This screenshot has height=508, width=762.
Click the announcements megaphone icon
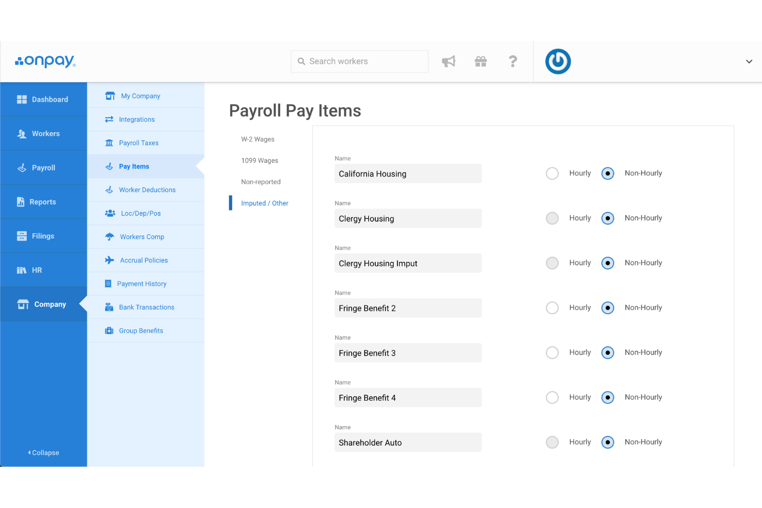click(x=448, y=61)
